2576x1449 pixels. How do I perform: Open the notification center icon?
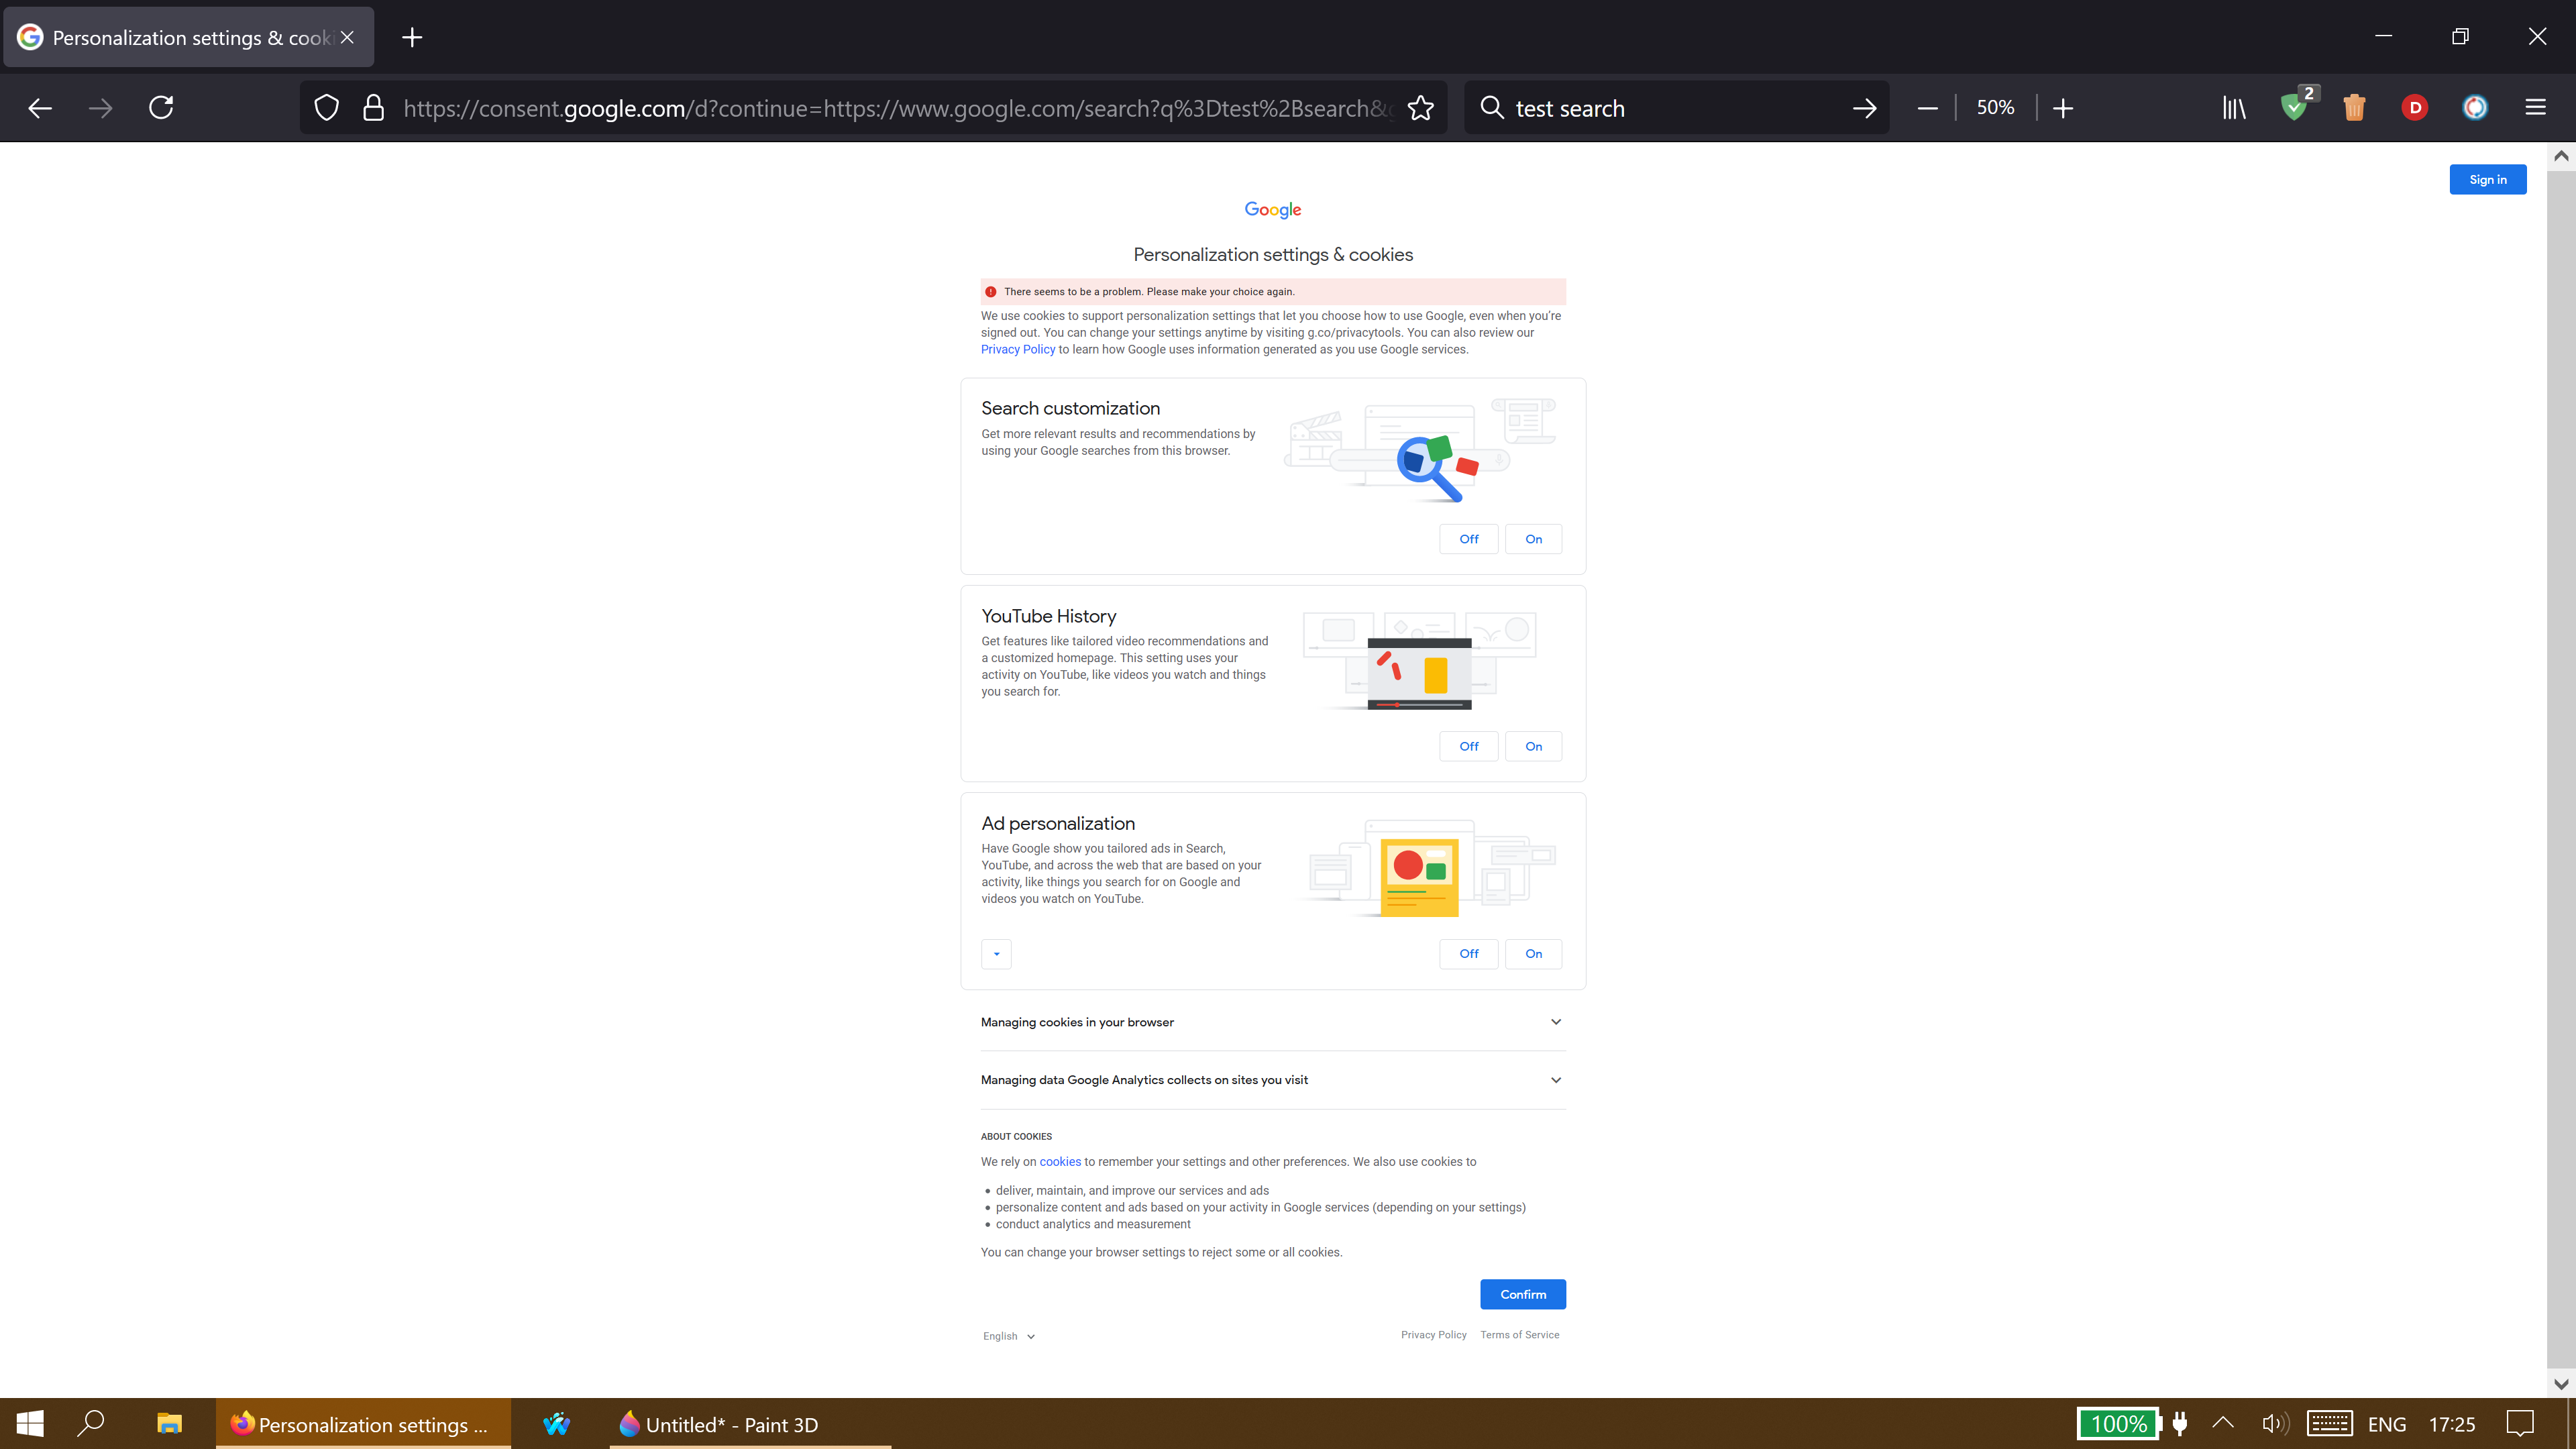(x=2520, y=1424)
